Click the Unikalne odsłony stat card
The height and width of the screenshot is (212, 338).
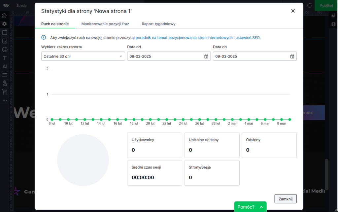212,145
